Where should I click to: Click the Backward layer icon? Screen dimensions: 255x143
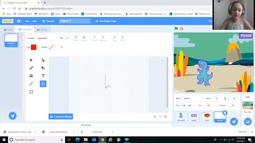[103, 38]
